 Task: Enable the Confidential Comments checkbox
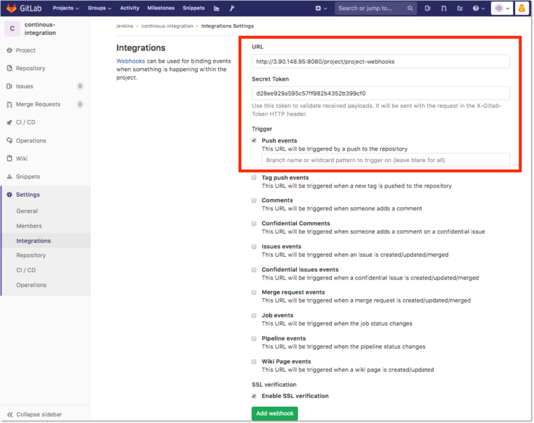pos(254,223)
